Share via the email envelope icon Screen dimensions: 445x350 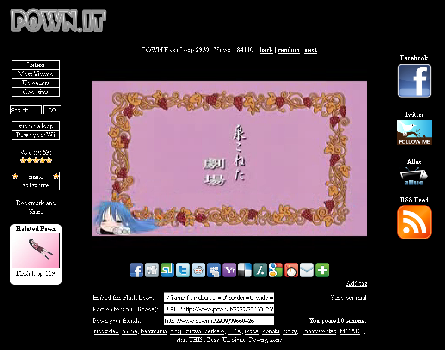(307, 270)
